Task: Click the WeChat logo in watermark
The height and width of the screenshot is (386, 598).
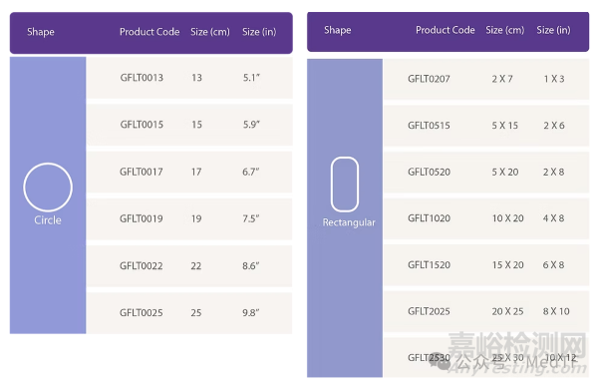Action: (440, 360)
